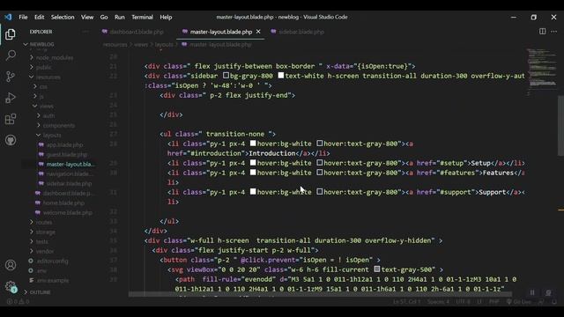Expand the css folder
The height and width of the screenshot is (317, 564).
pos(43,86)
